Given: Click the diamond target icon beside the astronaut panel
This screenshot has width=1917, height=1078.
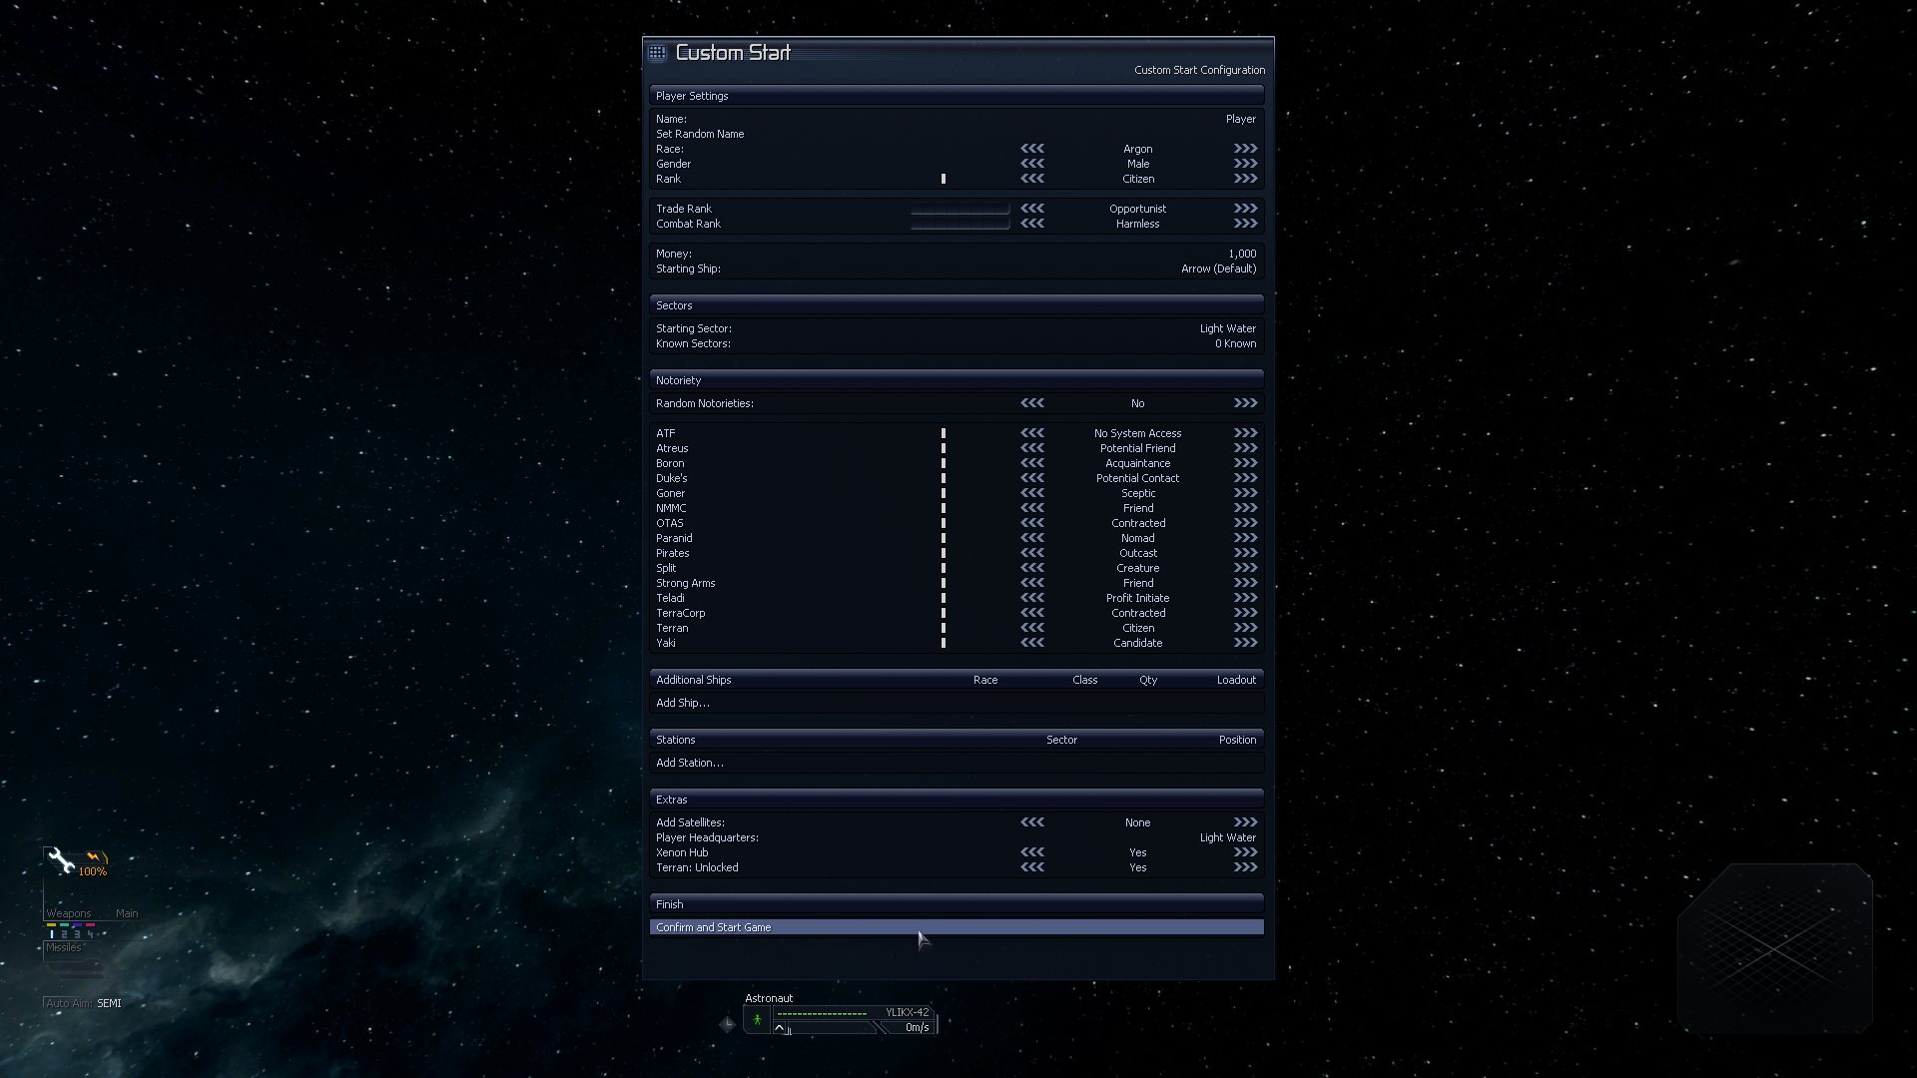Looking at the screenshot, I should [x=727, y=1023].
